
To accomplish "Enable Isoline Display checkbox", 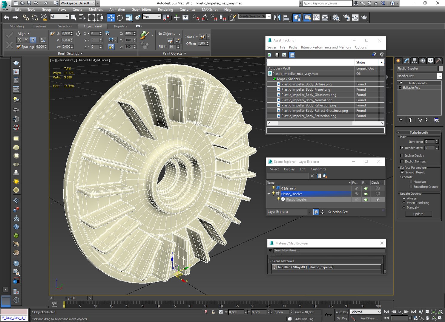I will click(402, 156).
